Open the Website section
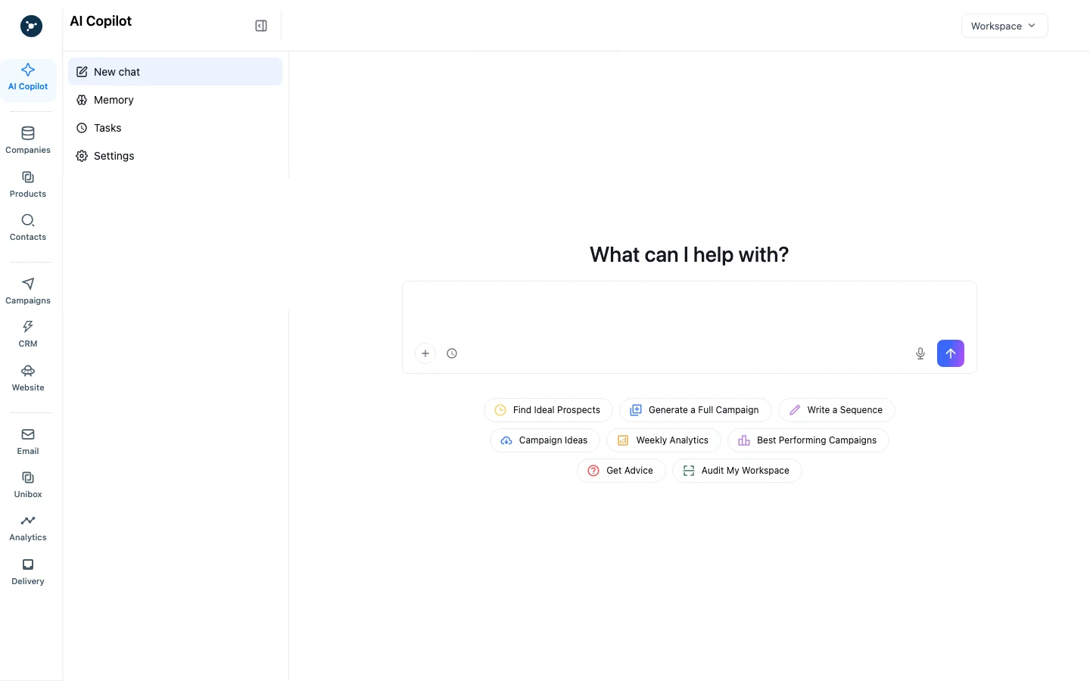Viewport: 1090px width, 681px height. [28, 378]
